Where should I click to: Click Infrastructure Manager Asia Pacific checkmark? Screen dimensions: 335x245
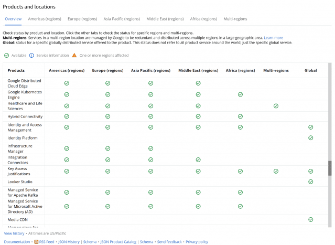[150, 148]
